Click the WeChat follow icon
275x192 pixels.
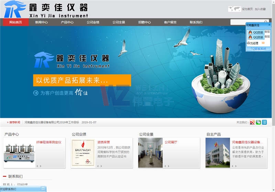[258, 122]
